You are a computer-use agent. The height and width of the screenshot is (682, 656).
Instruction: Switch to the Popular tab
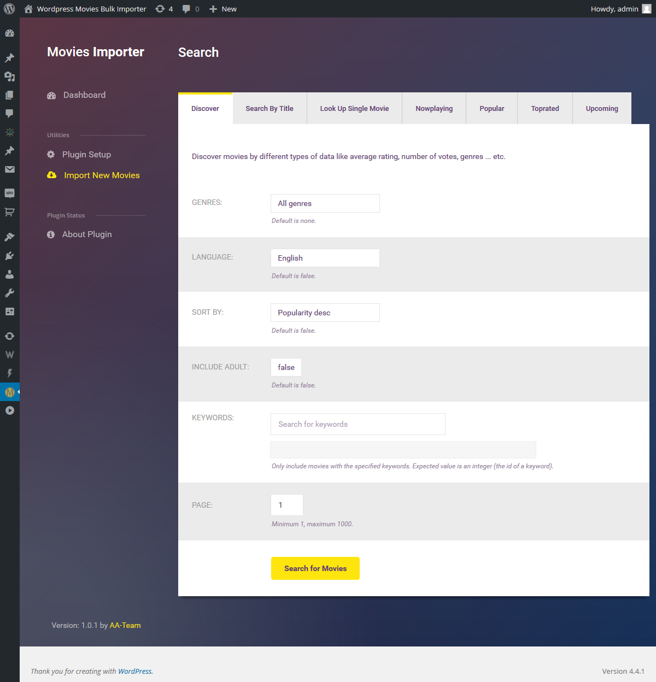coord(491,109)
